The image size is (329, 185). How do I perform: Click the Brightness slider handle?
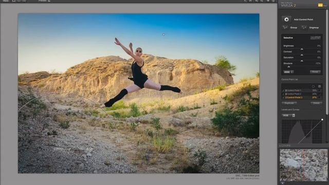point(302,49)
